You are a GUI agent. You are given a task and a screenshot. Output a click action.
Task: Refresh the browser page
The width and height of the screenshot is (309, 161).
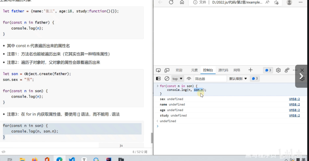[x=171, y=2]
